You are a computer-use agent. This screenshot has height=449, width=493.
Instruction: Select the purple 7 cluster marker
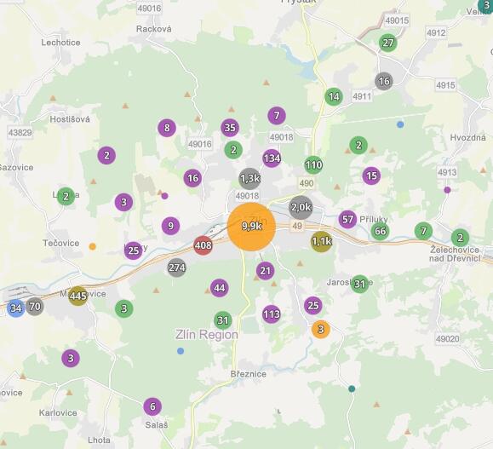coord(277,116)
